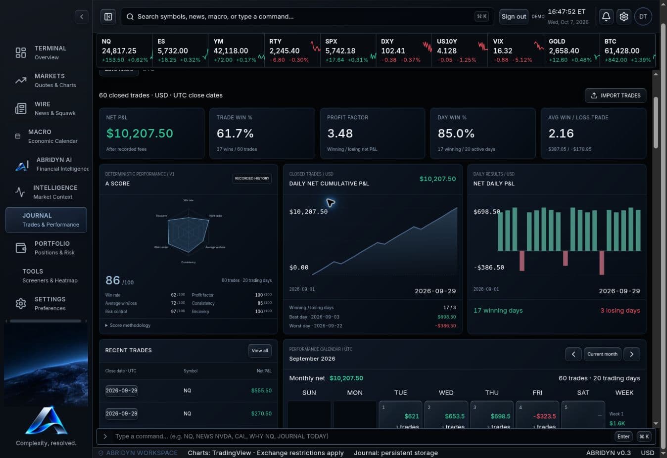Go to next calendar month
This screenshot has width=667, height=458.
(x=631, y=354)
